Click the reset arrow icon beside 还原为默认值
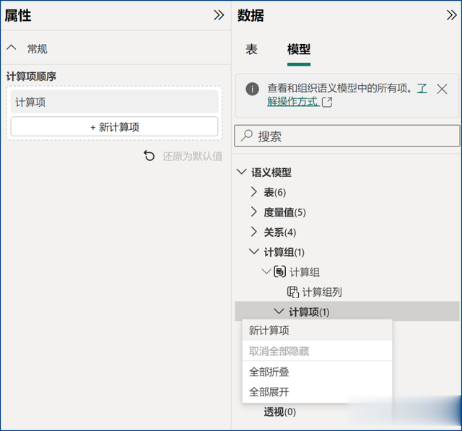Viewport: 462px width, 431px height. [x=149, y=156]
